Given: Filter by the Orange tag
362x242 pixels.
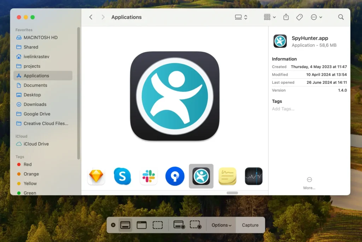Looking at the screenshot, I should coord(43,174).
